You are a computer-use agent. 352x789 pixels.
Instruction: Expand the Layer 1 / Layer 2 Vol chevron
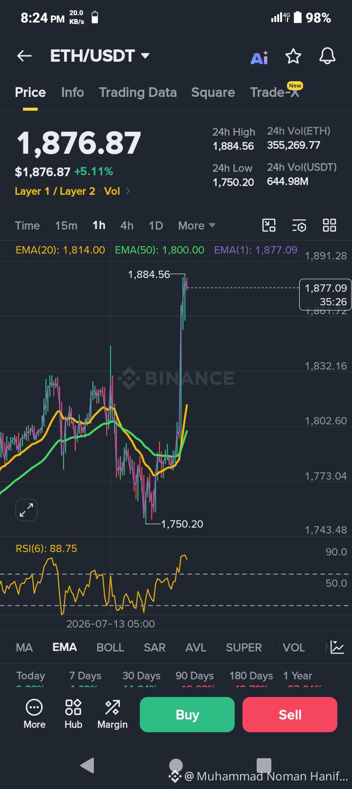[128, 191]
